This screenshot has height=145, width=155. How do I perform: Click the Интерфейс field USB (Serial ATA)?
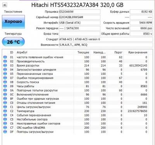pyautogui.click(x=79, y=23)
